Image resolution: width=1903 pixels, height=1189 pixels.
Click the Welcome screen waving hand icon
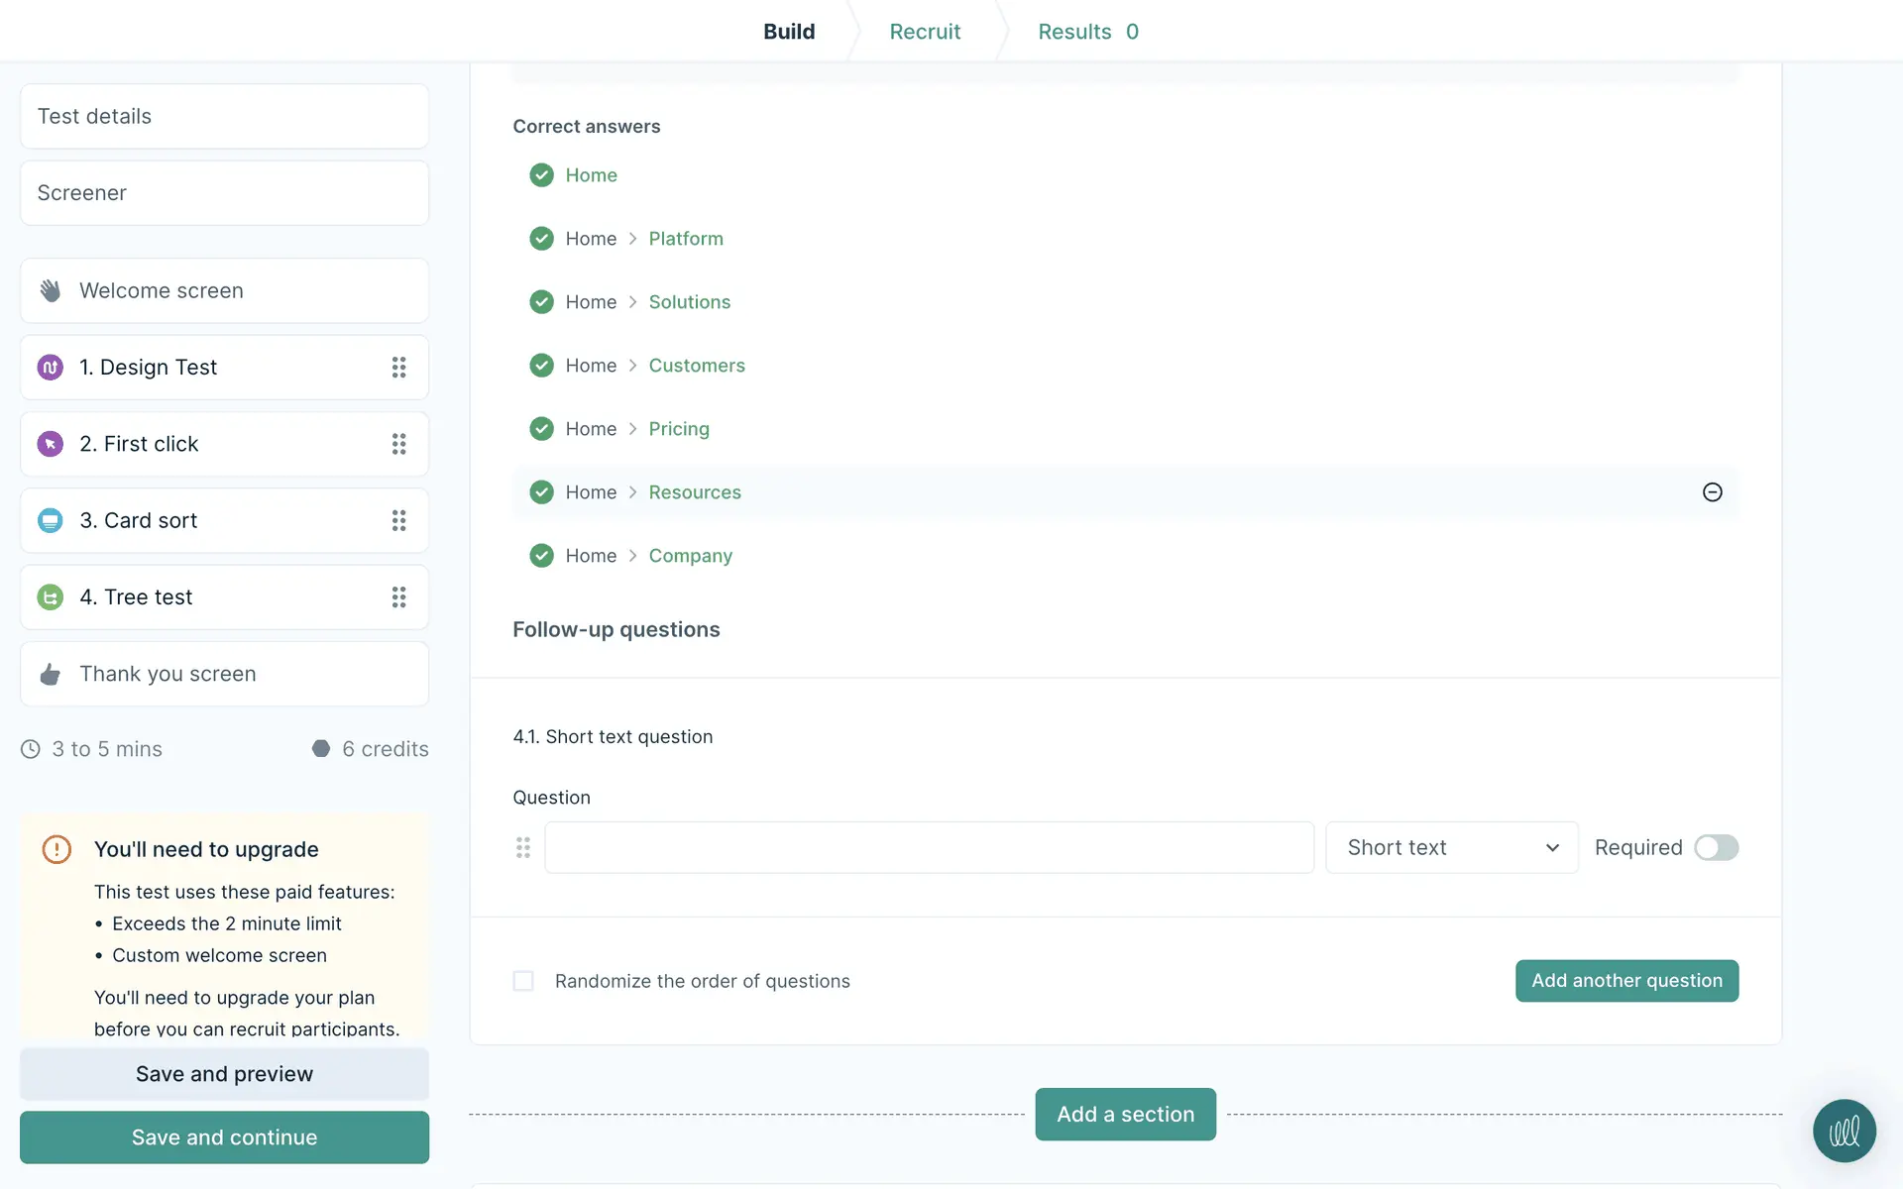[x=51, y=290]
